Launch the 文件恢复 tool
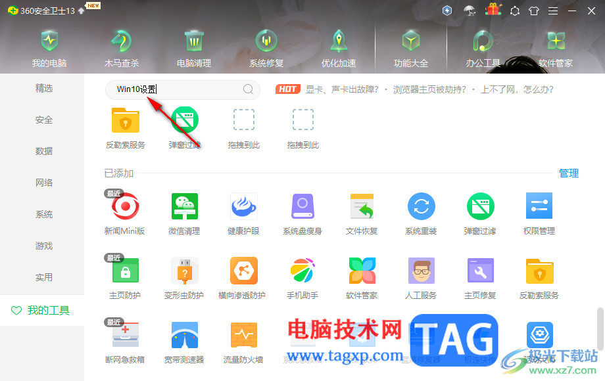The height and width of the screenshot is (381, 605). pyautogui.click(x=362, y=213)
